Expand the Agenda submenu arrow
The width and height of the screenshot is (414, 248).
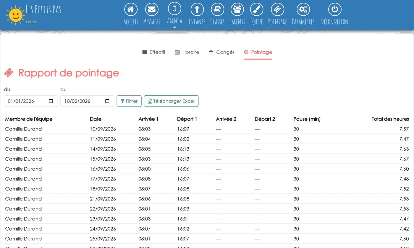(x=174, y=27)
